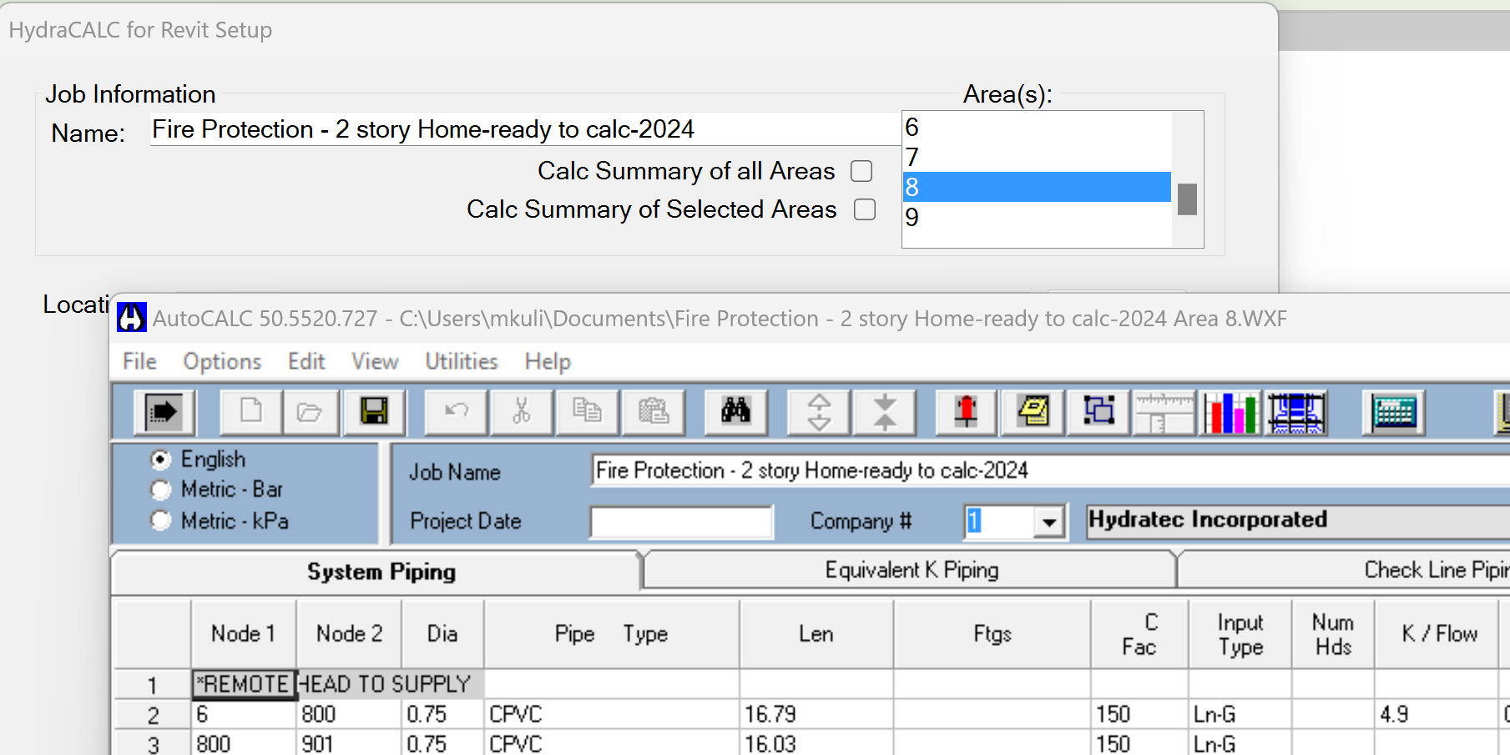Image resolution: width=1510 pixels, height=755 pixels.
Task: Open the yellow notes icon
Action: (x=1033, y=411)
